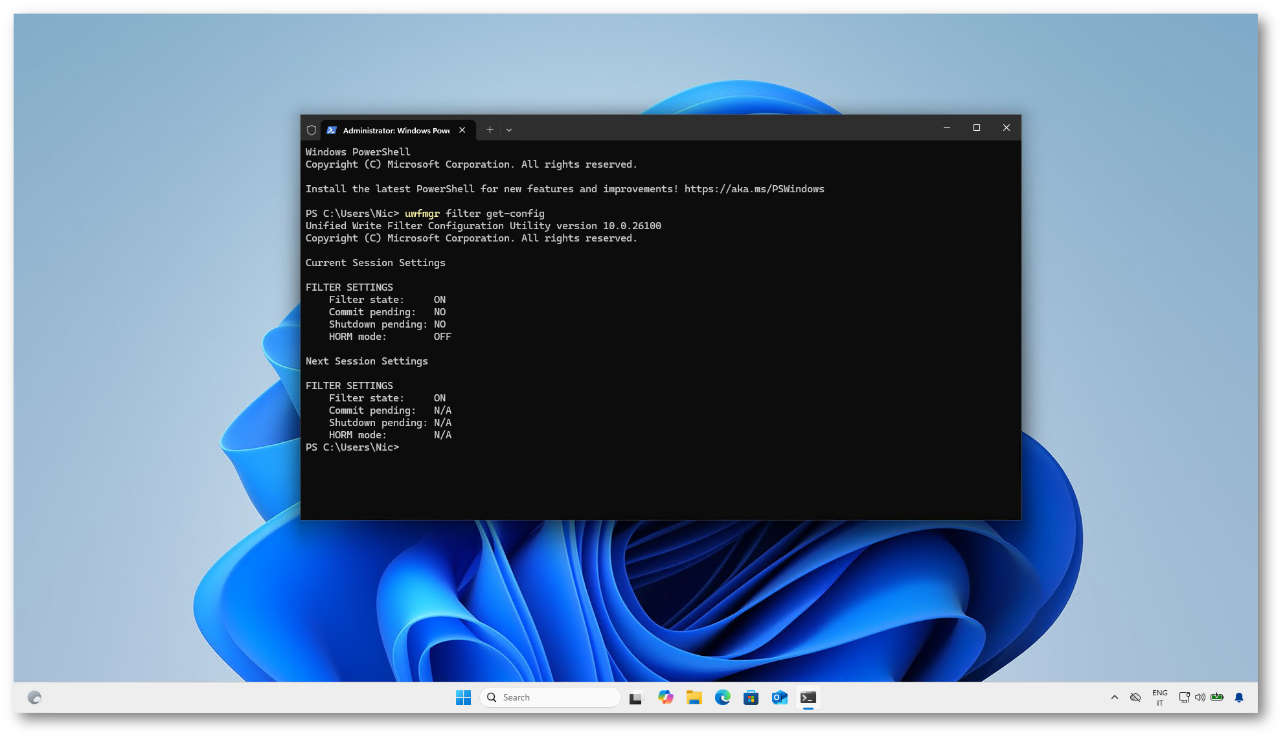Open the ENG IT language switcher
Image resolution: width=1285 pixels, height=740 pixels.
pyautogui.click(x=1160, y=697)
